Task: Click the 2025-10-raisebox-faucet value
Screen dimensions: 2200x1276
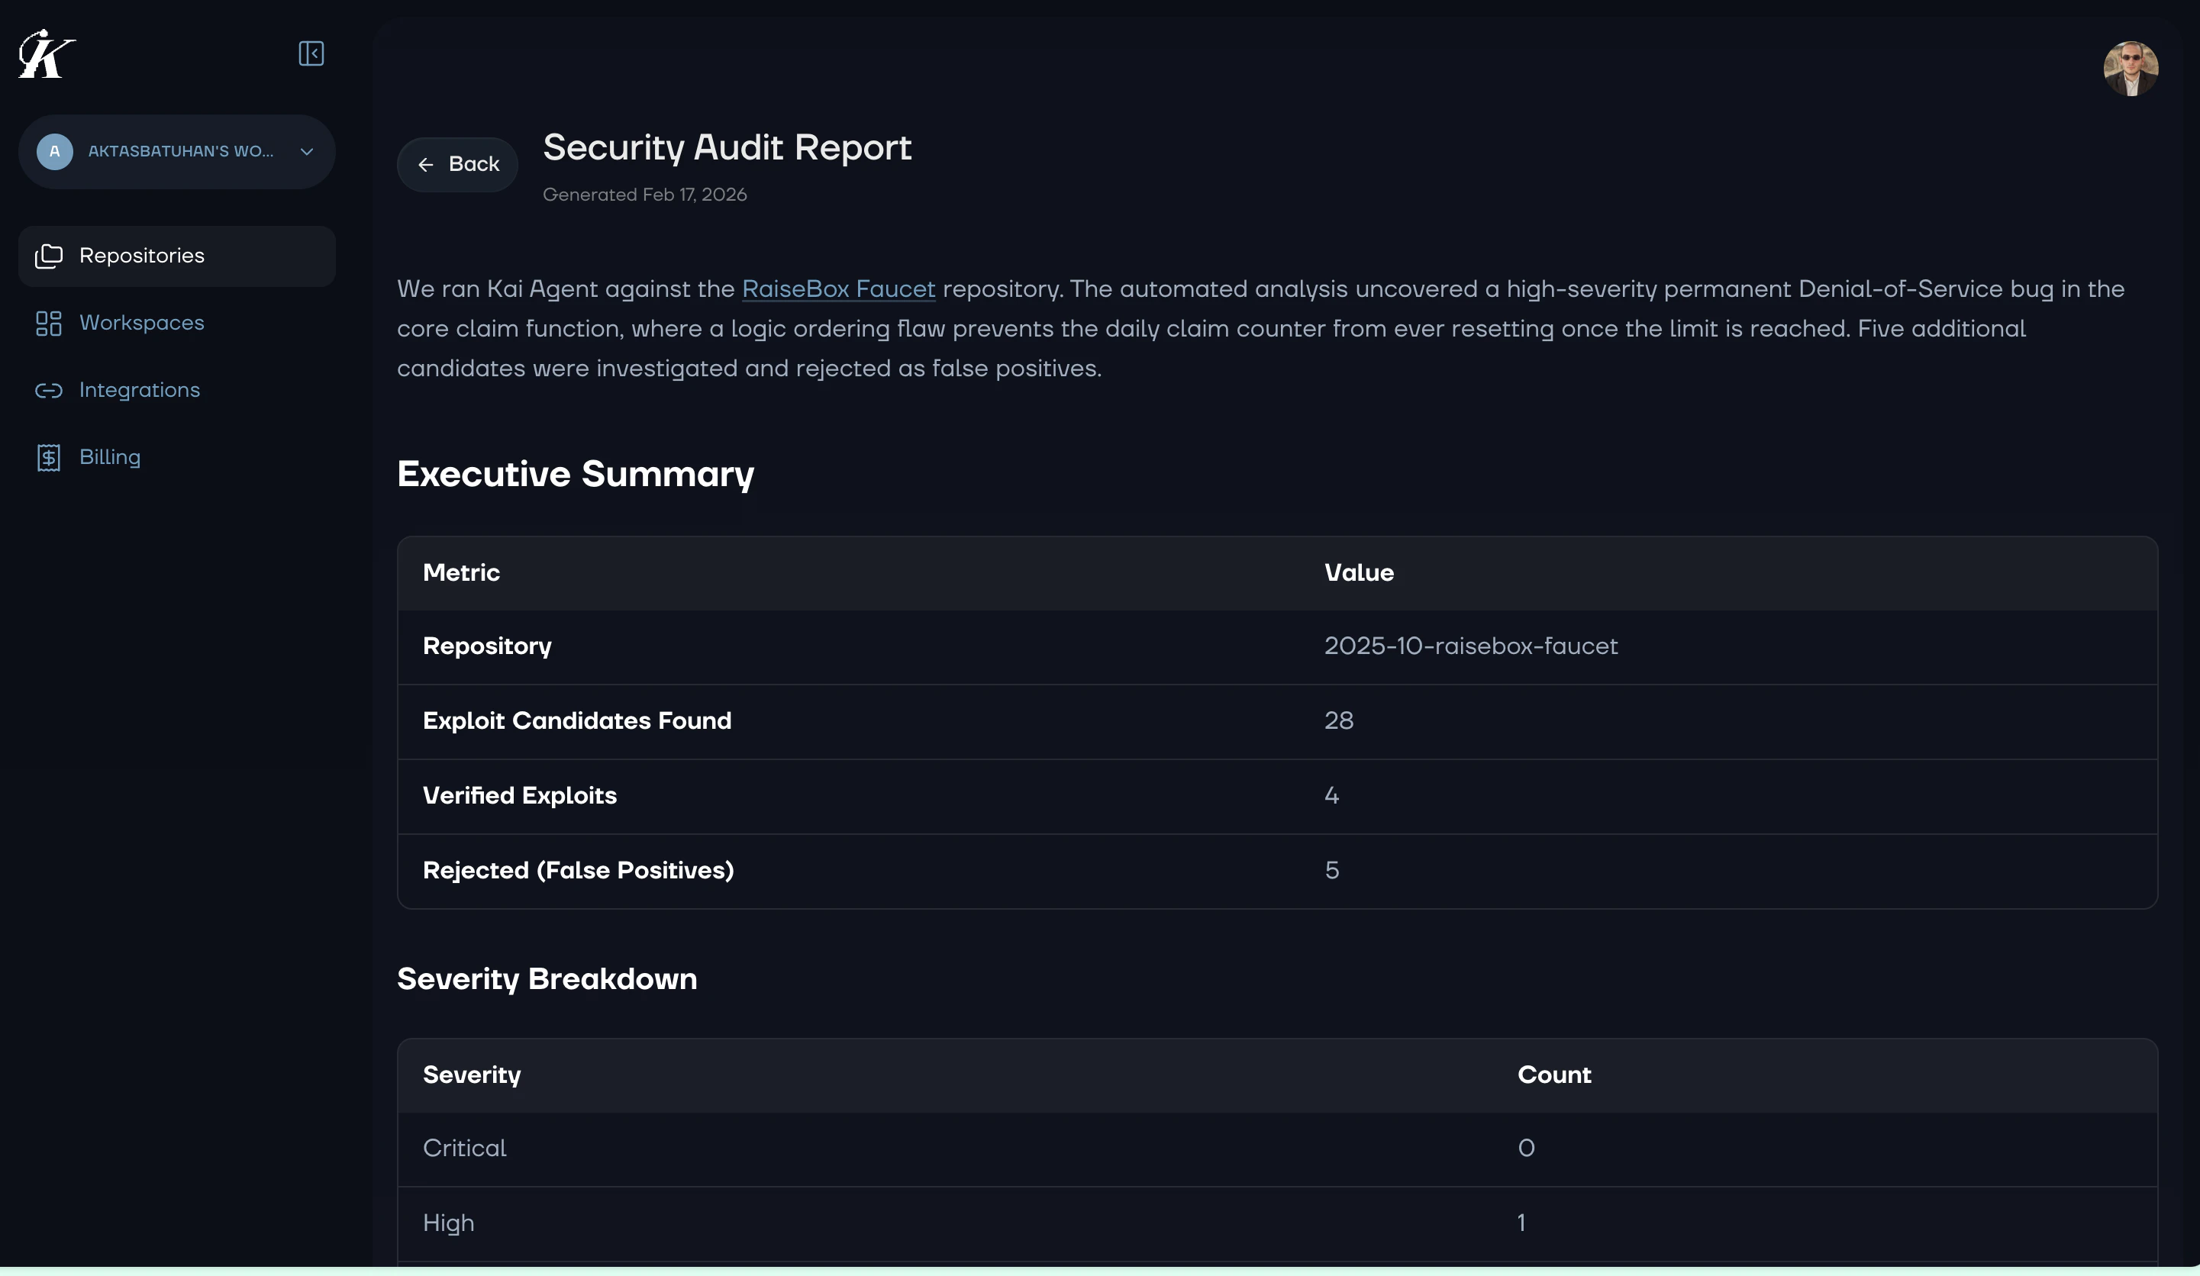Action: 1470,646
